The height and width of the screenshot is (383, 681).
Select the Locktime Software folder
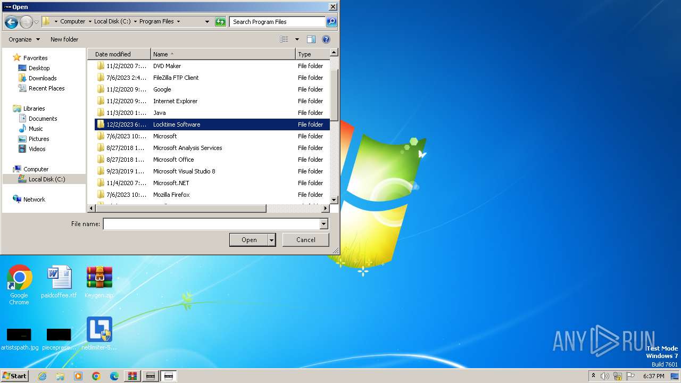coord(212,124)
